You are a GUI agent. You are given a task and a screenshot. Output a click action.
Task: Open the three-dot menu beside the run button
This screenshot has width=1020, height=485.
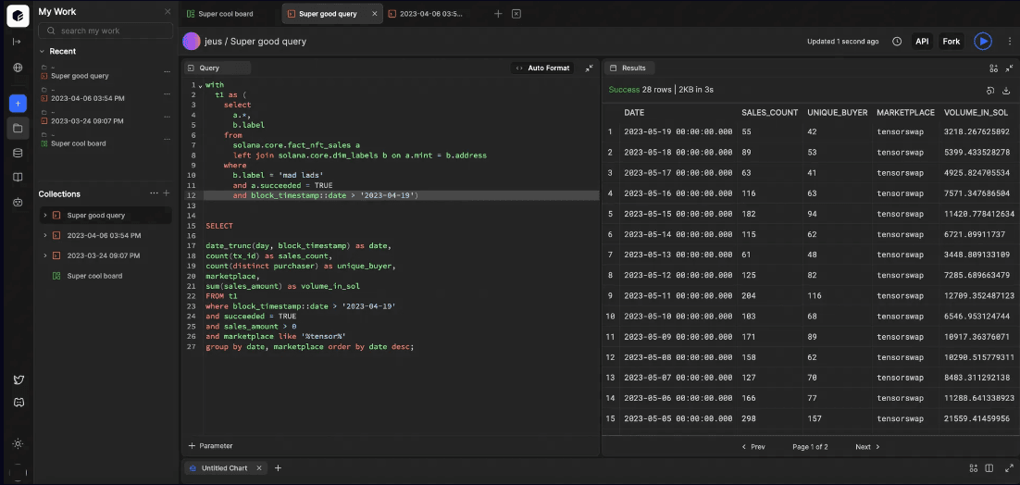click(1008, 42)
